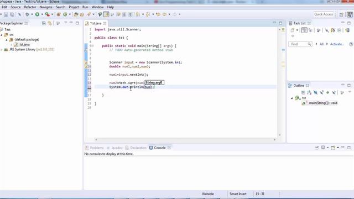Switch to the Problems tab
Image resolution: width=354 pixels, height=199 pixels.
pyautogui.click(x=94, y=148)
